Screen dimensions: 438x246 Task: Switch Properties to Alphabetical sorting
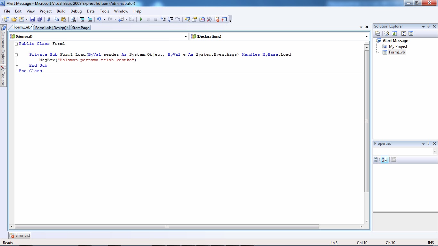pos(384,160)
